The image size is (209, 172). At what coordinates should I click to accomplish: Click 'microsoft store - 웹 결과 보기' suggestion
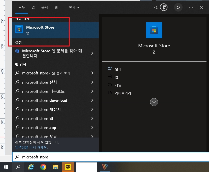(46, 73)
